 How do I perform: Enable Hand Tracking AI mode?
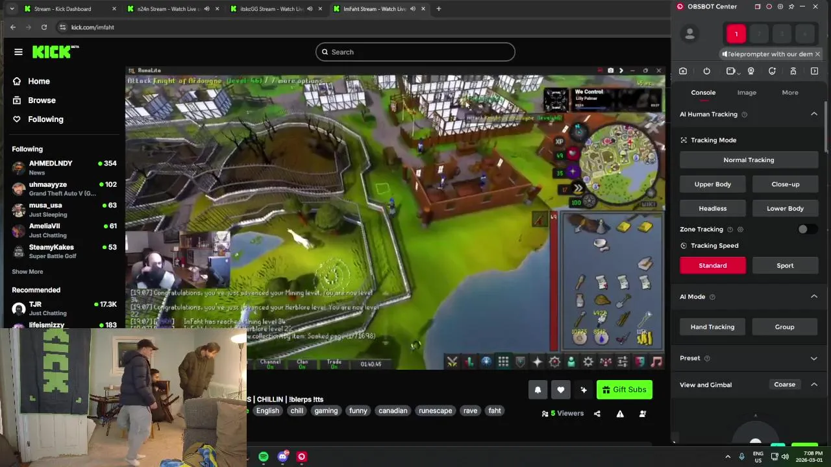713,327
